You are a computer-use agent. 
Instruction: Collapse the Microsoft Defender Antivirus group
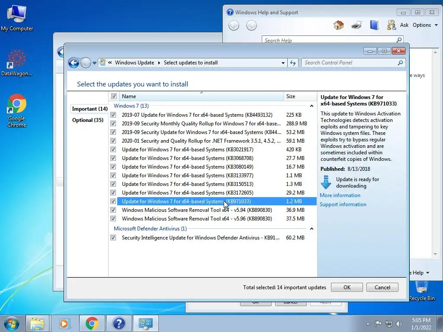click(311, 229)
